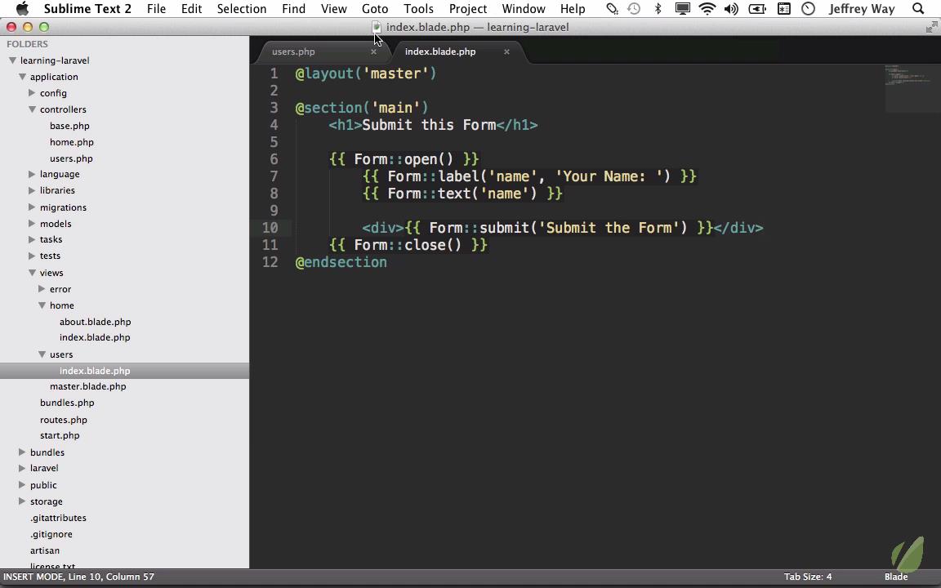This screenshot has width=941, height=588.
Task: Change the Blade syntax in status bar
Action: point(895,577)
